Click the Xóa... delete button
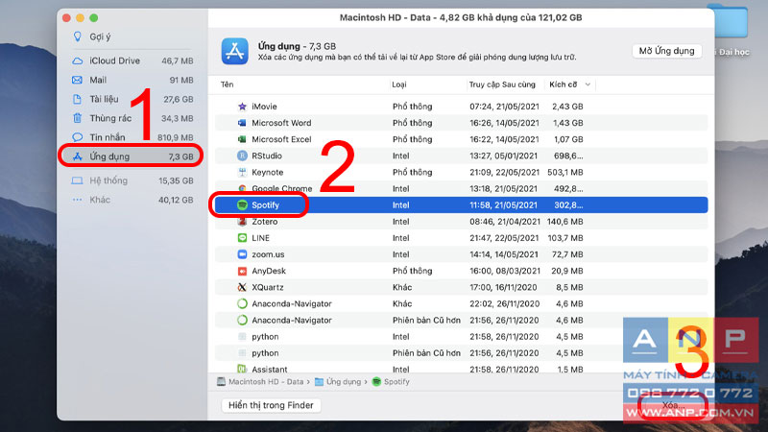The width and height of the screenshot is (768, 432). tap(674, 405)
